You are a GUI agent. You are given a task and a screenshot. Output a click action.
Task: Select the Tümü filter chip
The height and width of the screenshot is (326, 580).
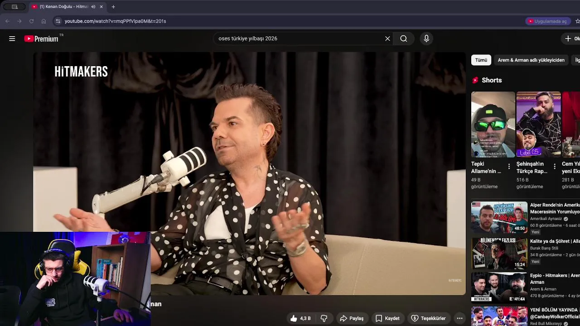(481, 60)
